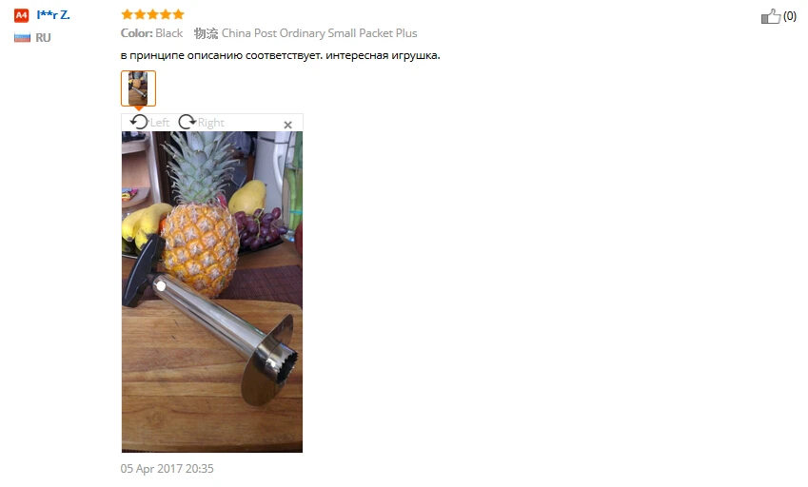Image resolution: width=808 pixels, height=487 pixels.
Task: Click the A4 buyer level badge
Action: (21, 15)
